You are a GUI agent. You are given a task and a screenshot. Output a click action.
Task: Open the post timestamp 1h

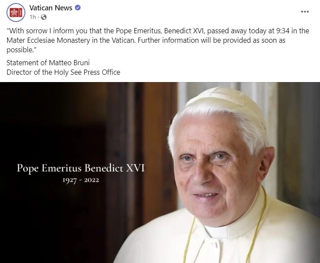(x=32, y=17)
